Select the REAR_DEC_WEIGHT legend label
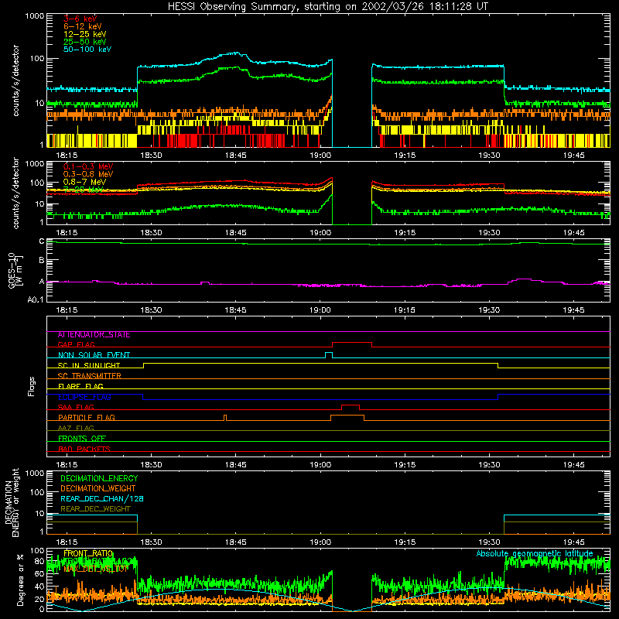The image size is (619, 619). click(95, 509)
